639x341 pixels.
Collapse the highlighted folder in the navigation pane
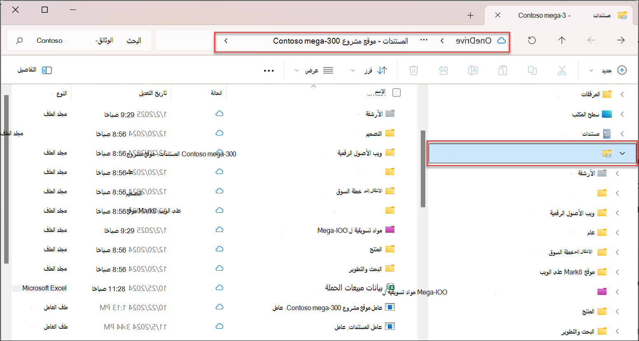622,153
